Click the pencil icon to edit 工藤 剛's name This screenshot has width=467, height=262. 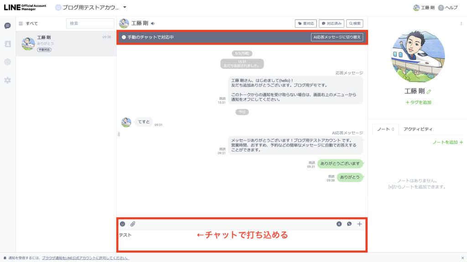(429, 91)
